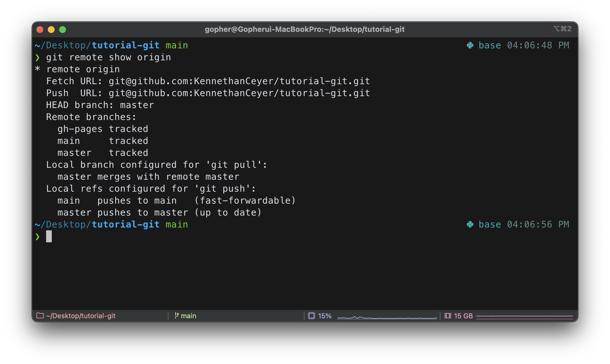610x364 pixels.
Task: Click the folder icon in status bar
Action: click(x=40, y=316)
